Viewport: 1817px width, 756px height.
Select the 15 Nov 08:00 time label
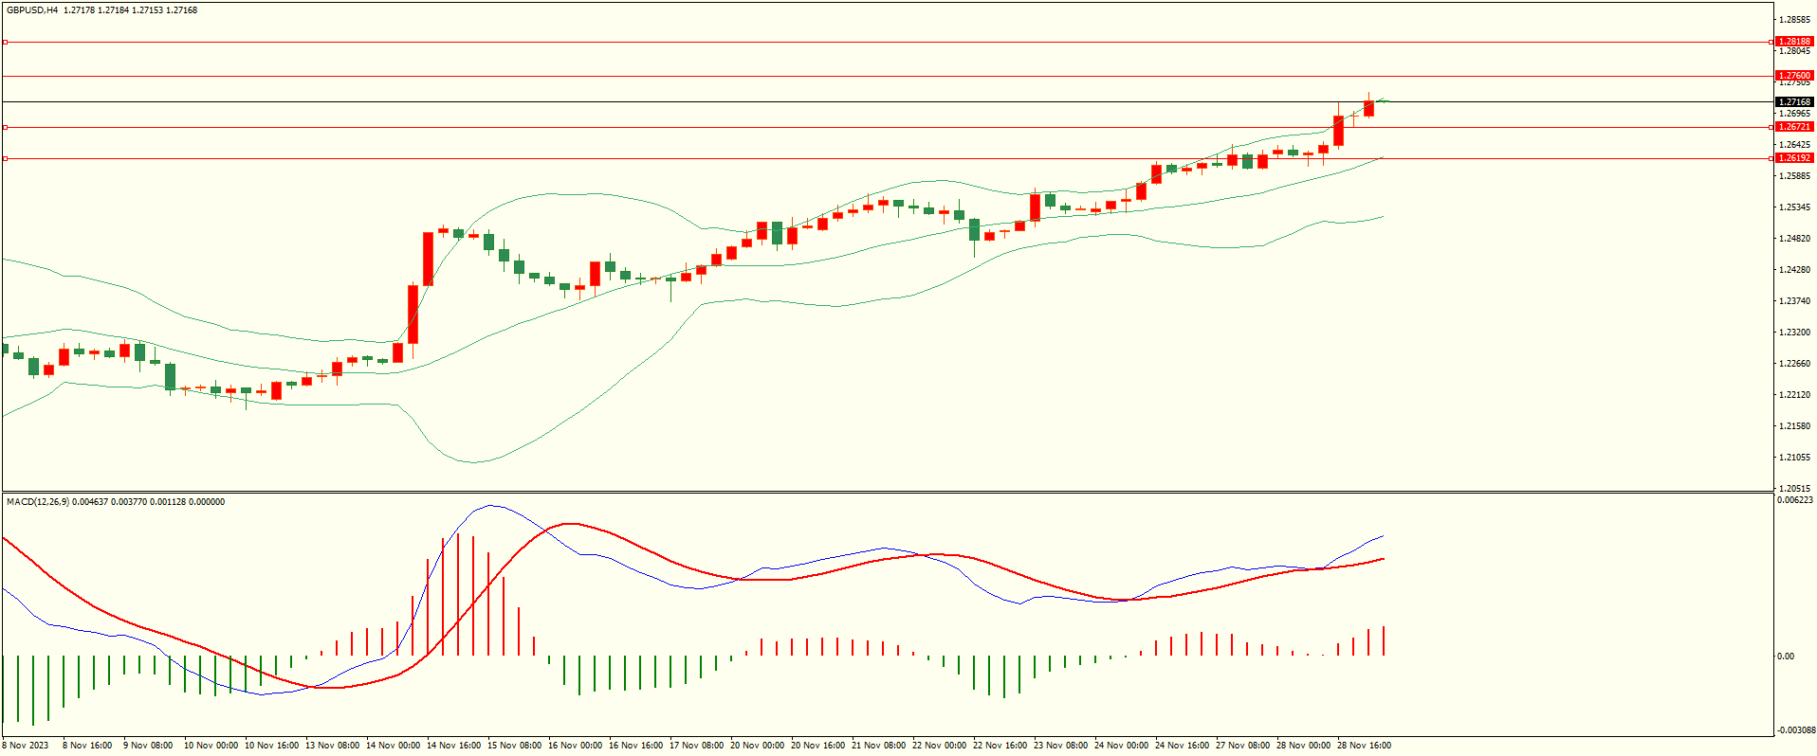point(514,746)
